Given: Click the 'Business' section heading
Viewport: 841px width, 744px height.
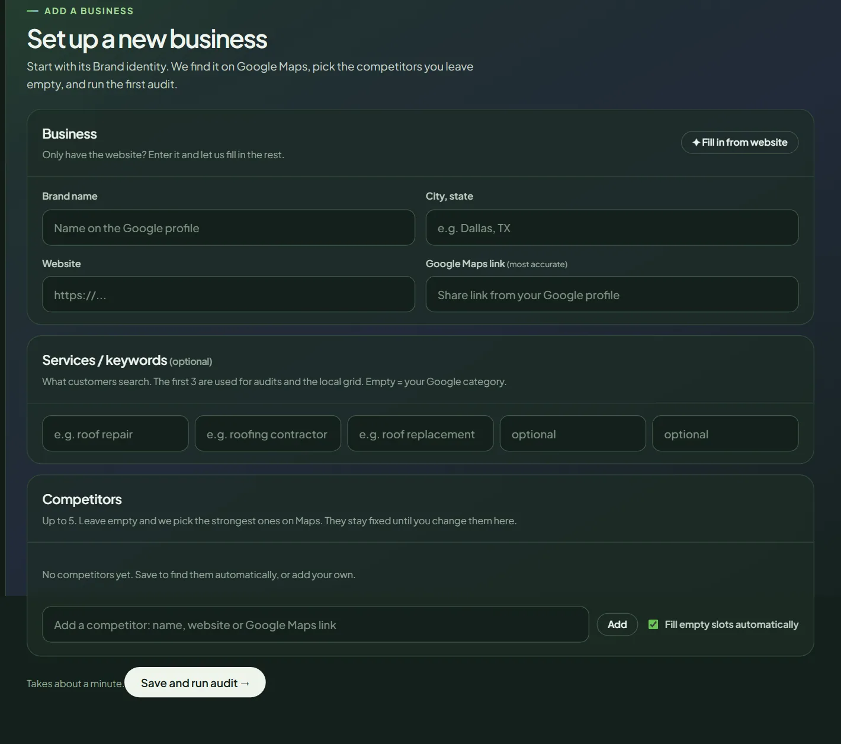Looking at the screenshot, I should click(x=69, y=134).
